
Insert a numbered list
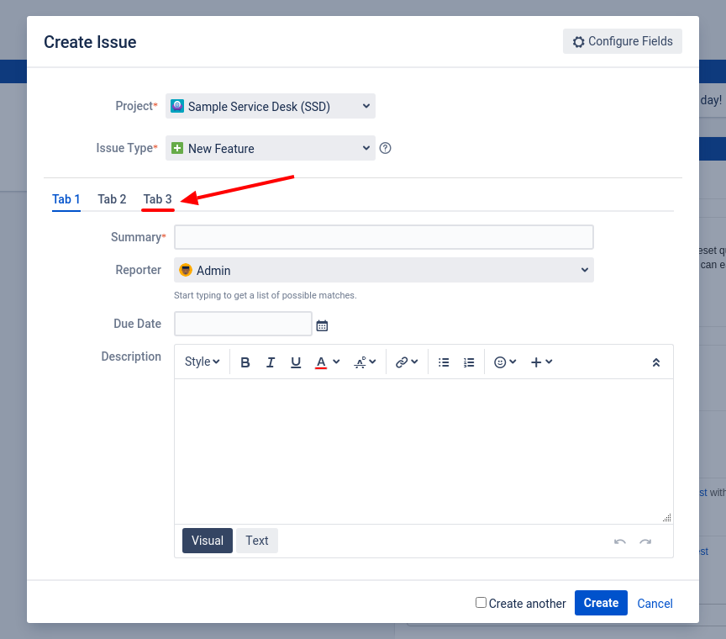point(469,362)
